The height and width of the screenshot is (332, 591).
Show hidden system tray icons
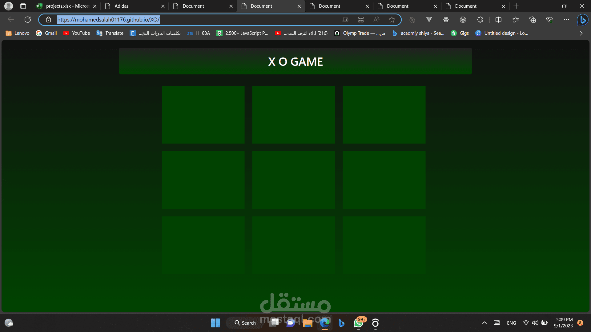(x=484, y=323)
